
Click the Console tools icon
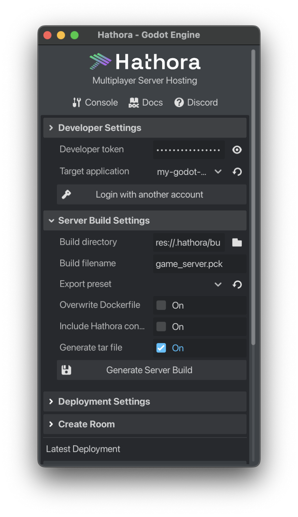click(76, 103)
